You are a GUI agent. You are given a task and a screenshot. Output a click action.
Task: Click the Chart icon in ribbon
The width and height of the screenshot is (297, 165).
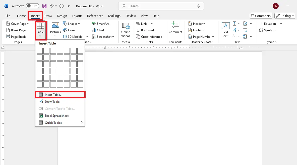pyautogui.click(x=98, y=30)
